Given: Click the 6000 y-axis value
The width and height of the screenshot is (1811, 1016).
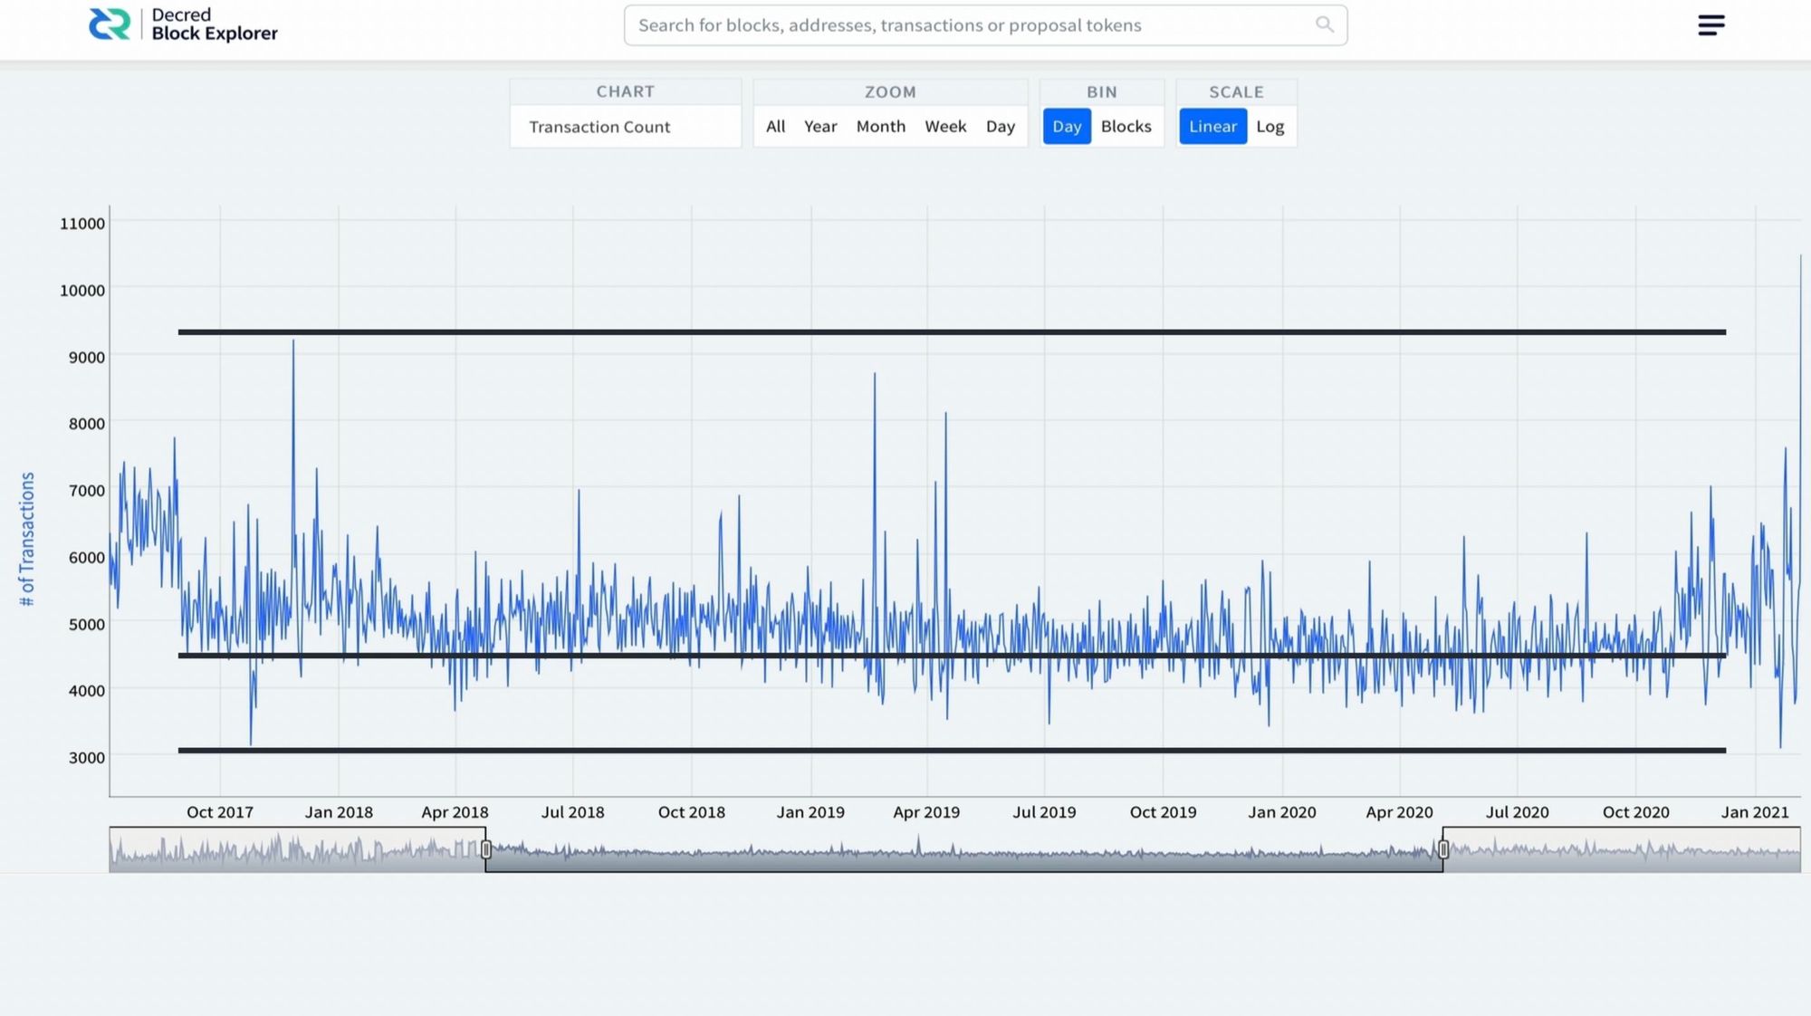Looking at the screenshot, I should point(87,558).
